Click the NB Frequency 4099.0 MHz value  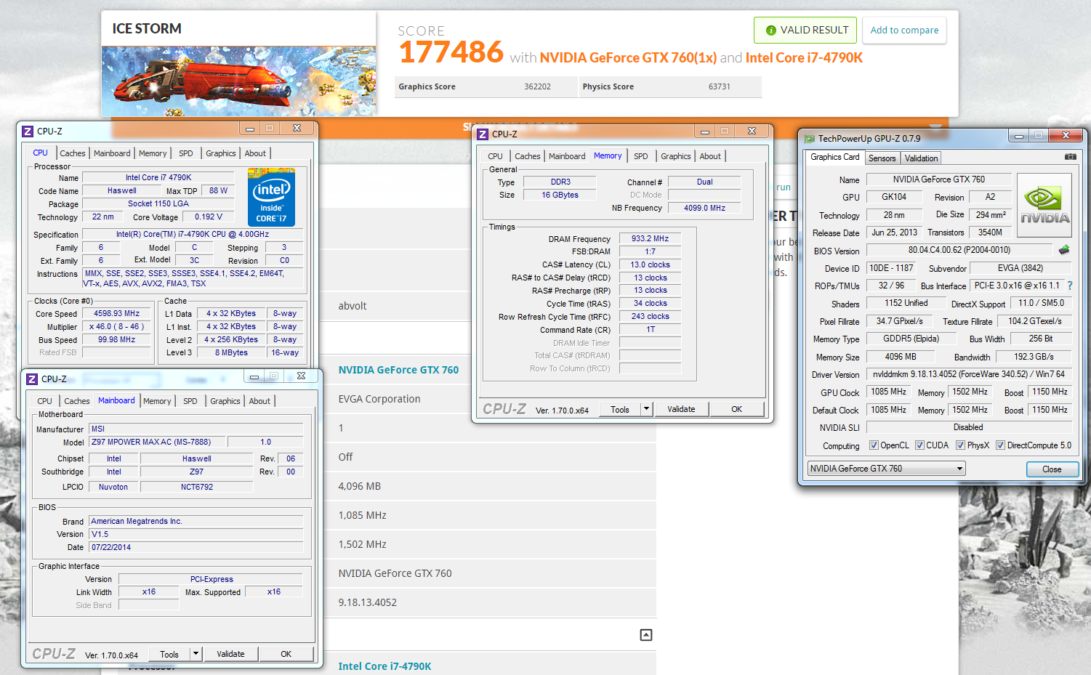point(704,208)
